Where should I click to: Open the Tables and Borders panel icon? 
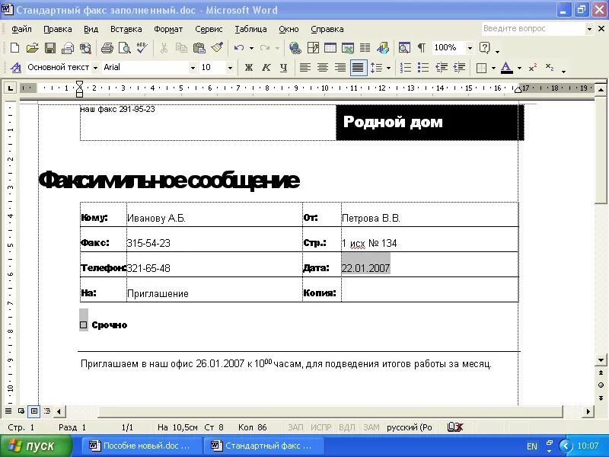pos(313,48)
